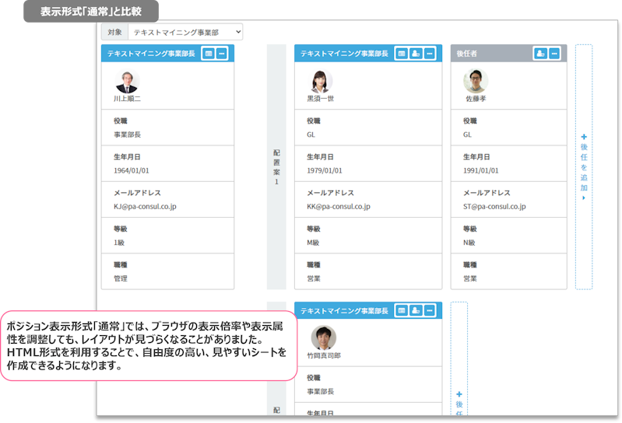Click person icon on 黒須一世's card header
622x423 pixels.
coord(416,53)
